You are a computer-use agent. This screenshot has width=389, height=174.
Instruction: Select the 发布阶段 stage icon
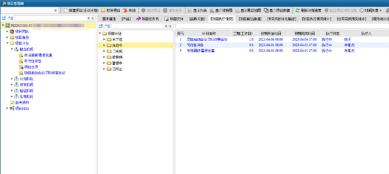click(x=16, y=96)
